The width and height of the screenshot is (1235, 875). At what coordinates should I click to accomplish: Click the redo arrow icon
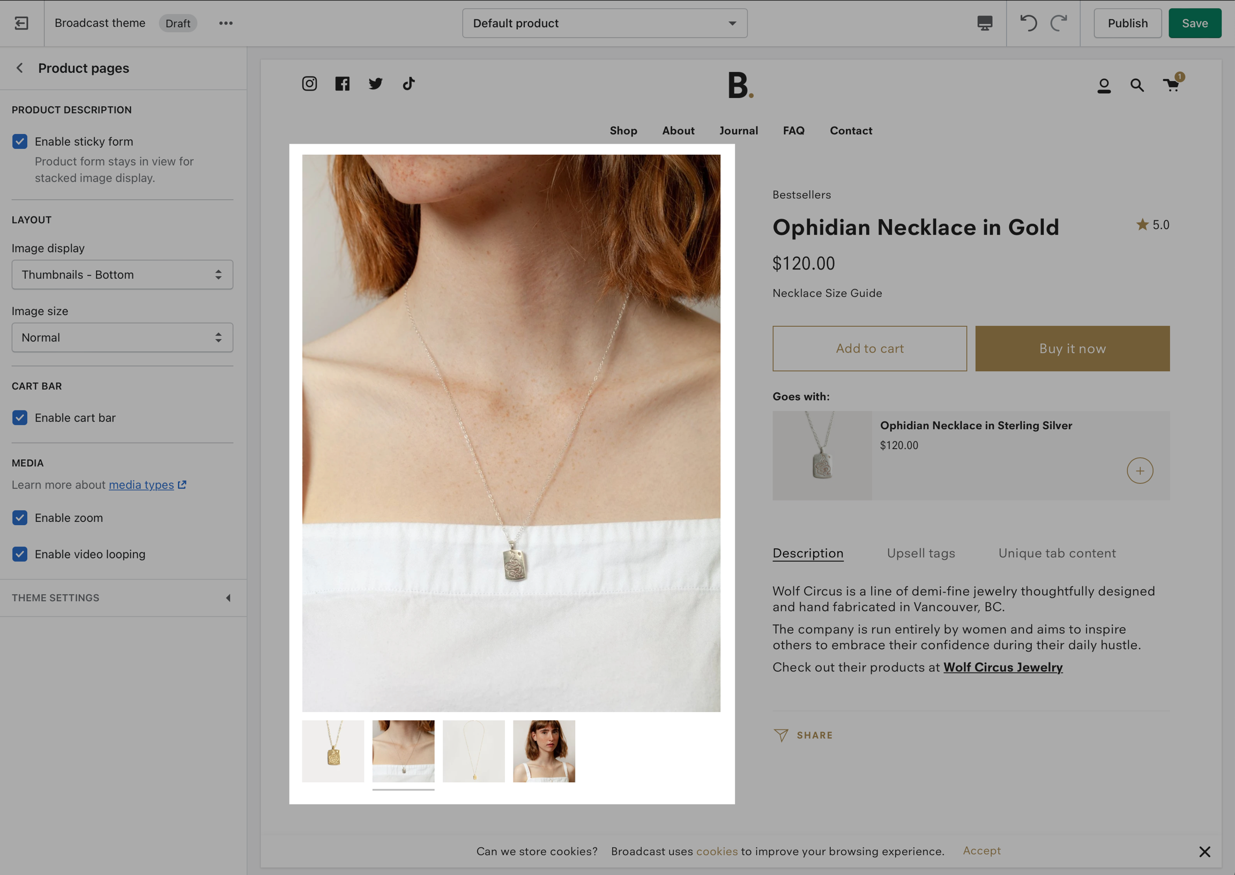pos(1059,23)
